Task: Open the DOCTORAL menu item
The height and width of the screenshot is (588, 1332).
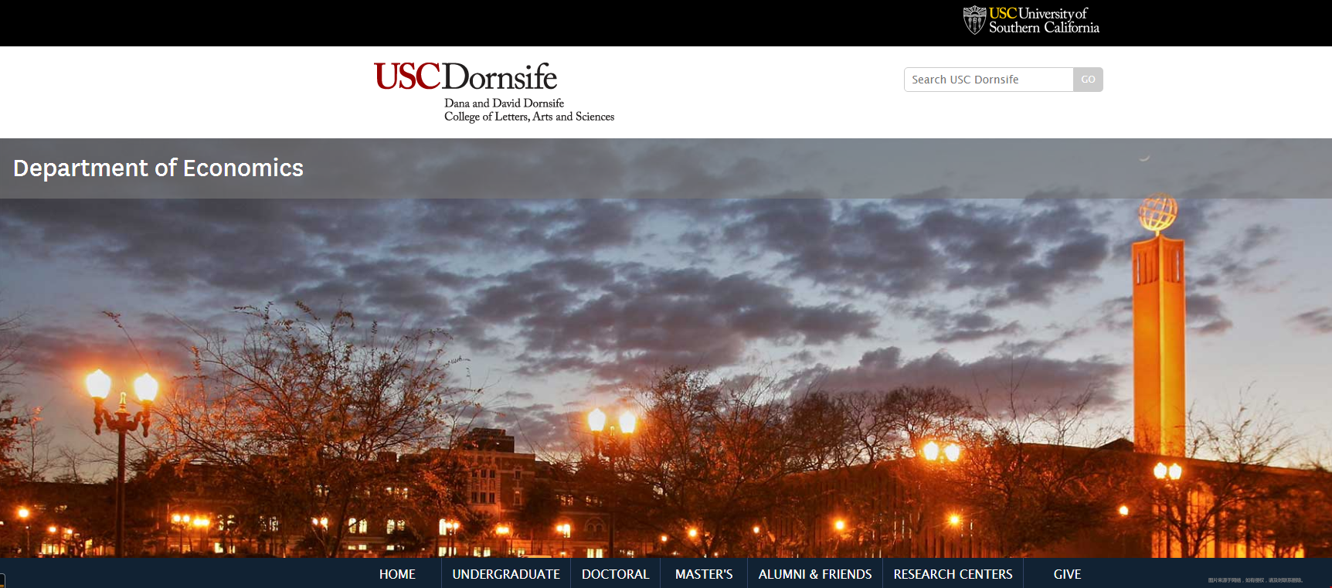Action: pos(616,574)
